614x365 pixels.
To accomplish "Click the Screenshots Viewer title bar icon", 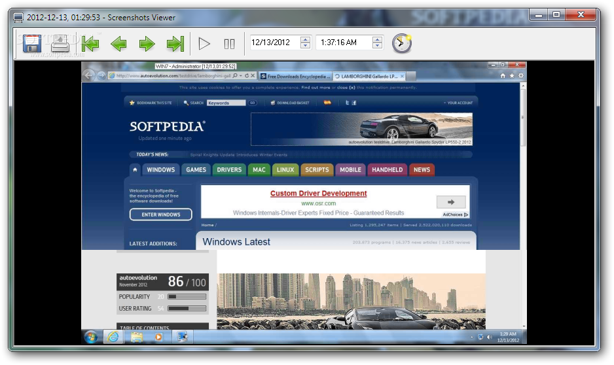I will coord(18,18).
